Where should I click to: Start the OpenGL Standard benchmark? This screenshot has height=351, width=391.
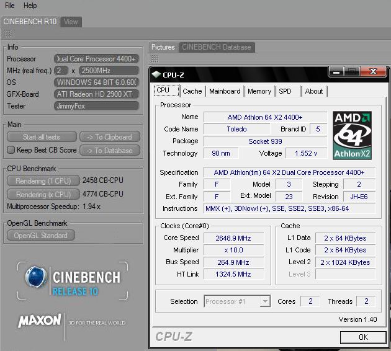pyautogui.click(x=40, y=236)
